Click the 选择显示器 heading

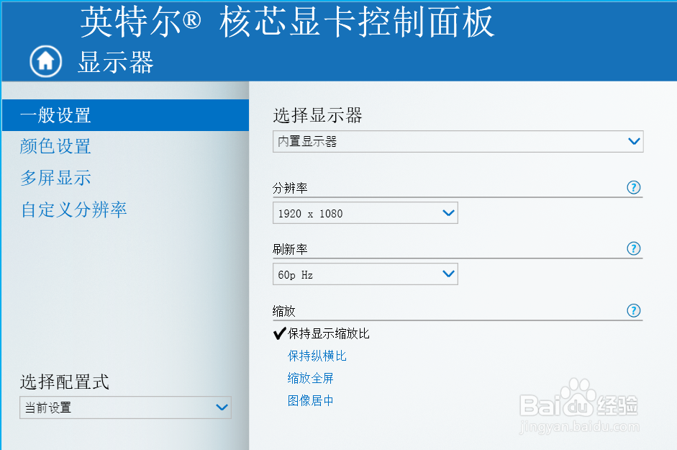[x=317, y=115]
